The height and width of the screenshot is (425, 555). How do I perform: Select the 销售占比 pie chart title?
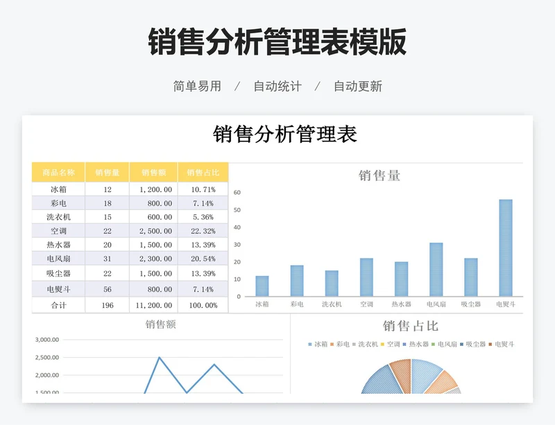tap(411, 326)
